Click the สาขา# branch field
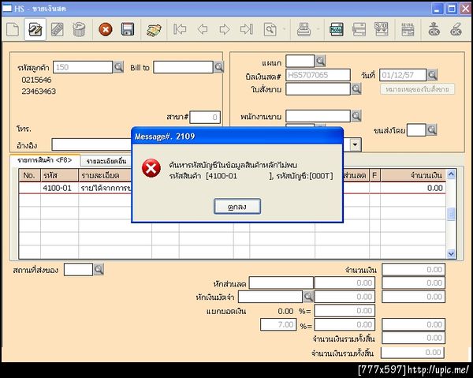This screenshot has width=473, height=378. [205, 117]
